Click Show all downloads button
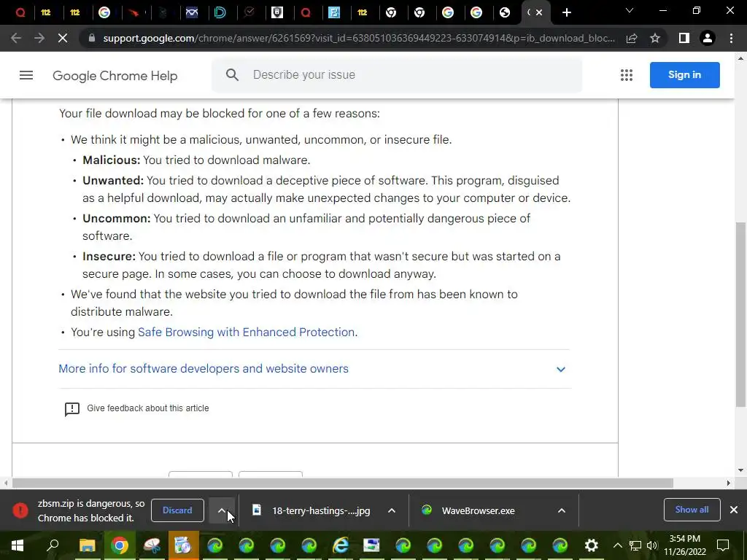 pos(692,510)
